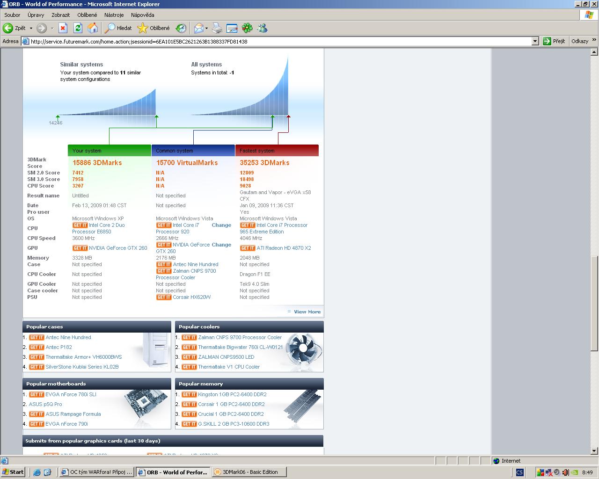Open the Mail button dropdown arrow
Screen dimensions: 599x479
coord(206,28)
